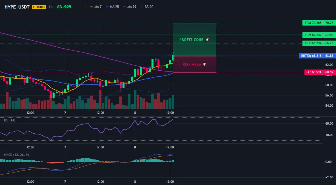The width and height of the screenshot is (336, 185).
Task: Click the 67.85 price axis tag
Action: coord(329,35)
